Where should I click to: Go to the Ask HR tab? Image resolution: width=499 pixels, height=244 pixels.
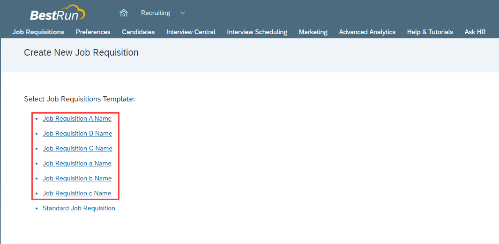[475, 32]
